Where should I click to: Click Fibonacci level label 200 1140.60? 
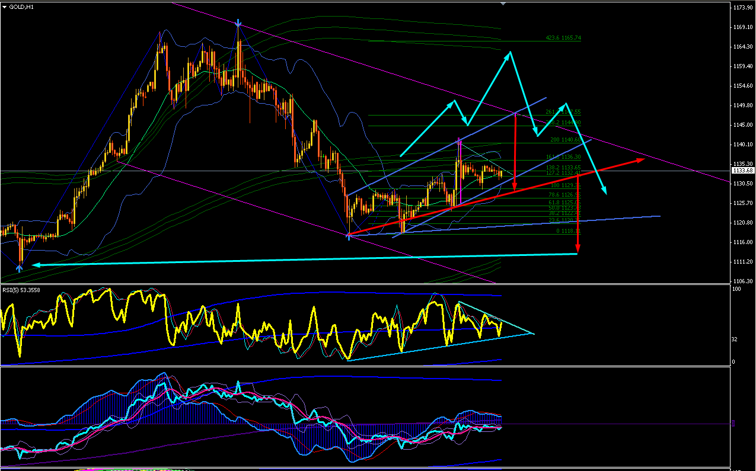pos(566,140)
